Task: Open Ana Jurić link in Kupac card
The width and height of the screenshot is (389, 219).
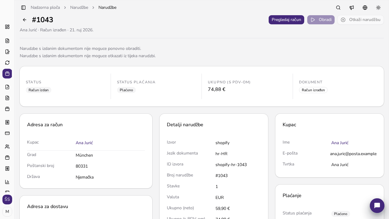Action: 340,143
